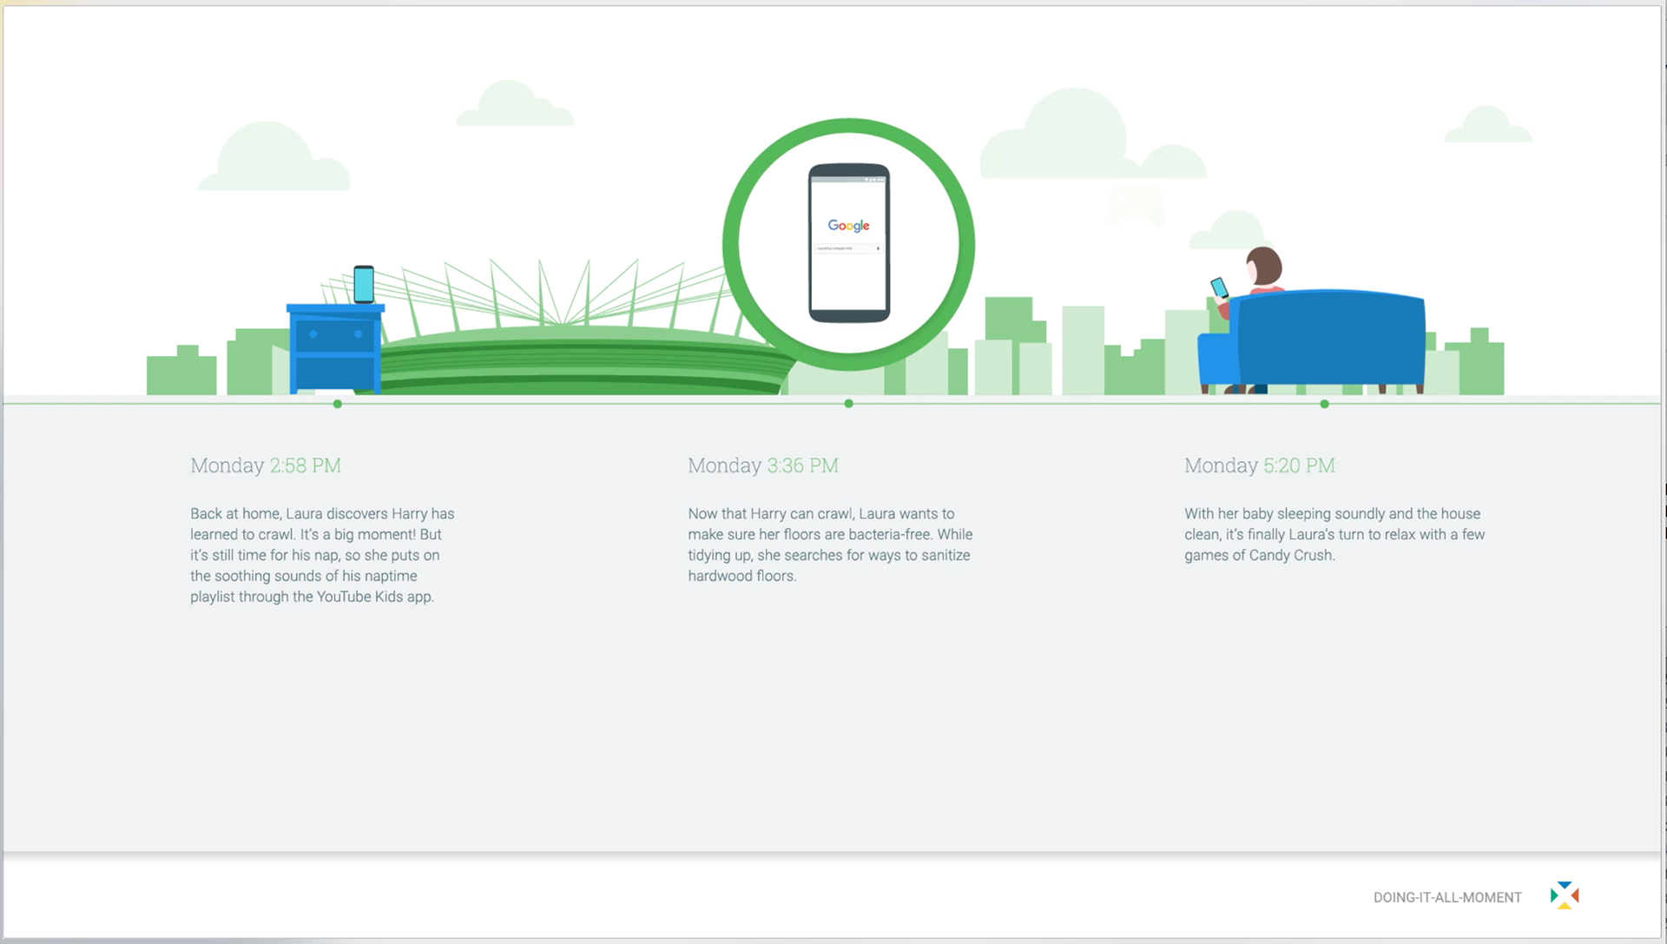The width and height of the screenshot is (1667, 944).
Task: Click the colorful triangle logo in the footer
Action: 1565,895
